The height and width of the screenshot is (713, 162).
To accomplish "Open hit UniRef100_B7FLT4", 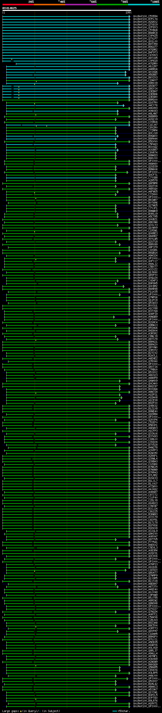I will tap(145, 19).
